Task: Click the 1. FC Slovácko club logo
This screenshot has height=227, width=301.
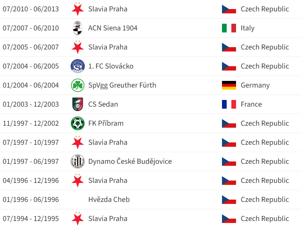Action: tap(78, 66)
